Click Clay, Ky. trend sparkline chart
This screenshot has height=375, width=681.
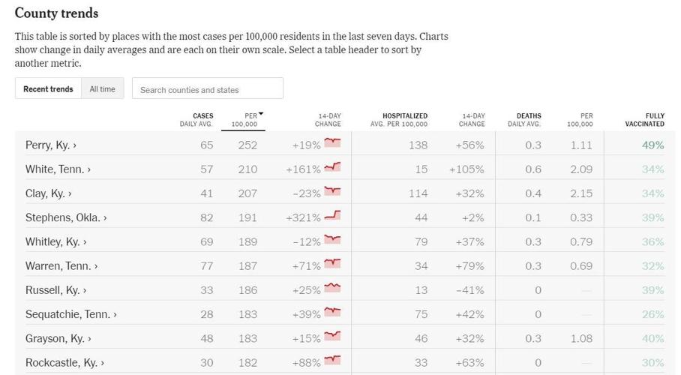click(x=332, y=191)
